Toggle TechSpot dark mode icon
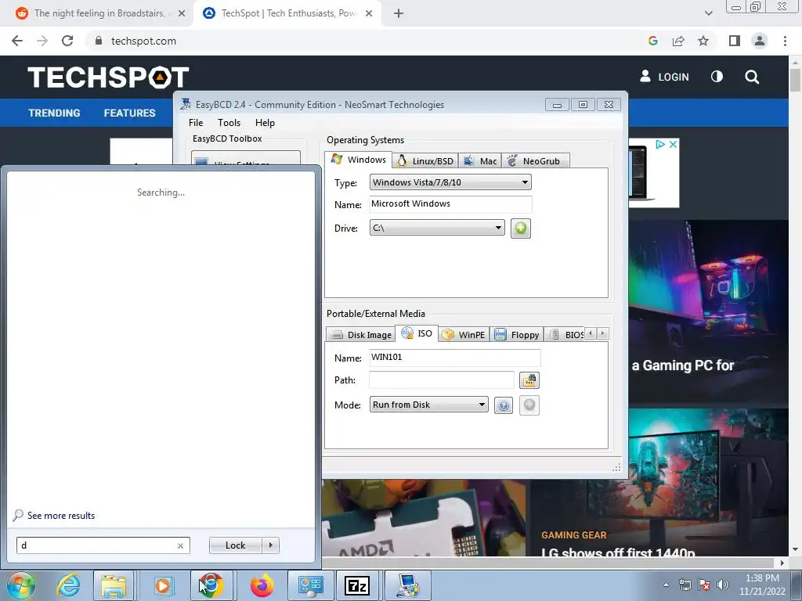802x601 pixels. 717,77
